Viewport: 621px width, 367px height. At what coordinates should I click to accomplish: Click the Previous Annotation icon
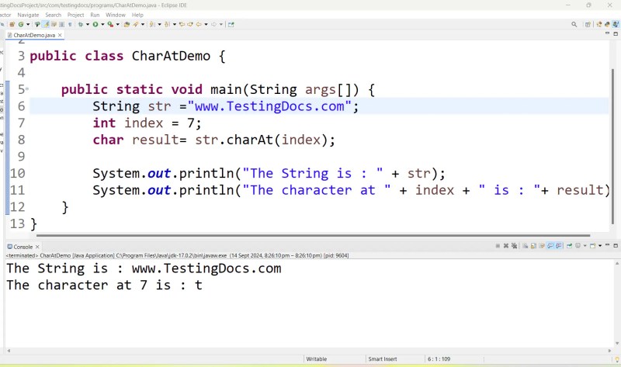pyautogui.click(x=167, y=25)
